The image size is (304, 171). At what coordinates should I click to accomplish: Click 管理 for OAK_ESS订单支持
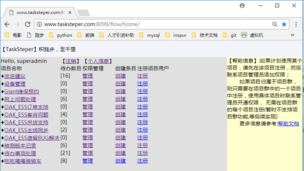pos(88,107)
